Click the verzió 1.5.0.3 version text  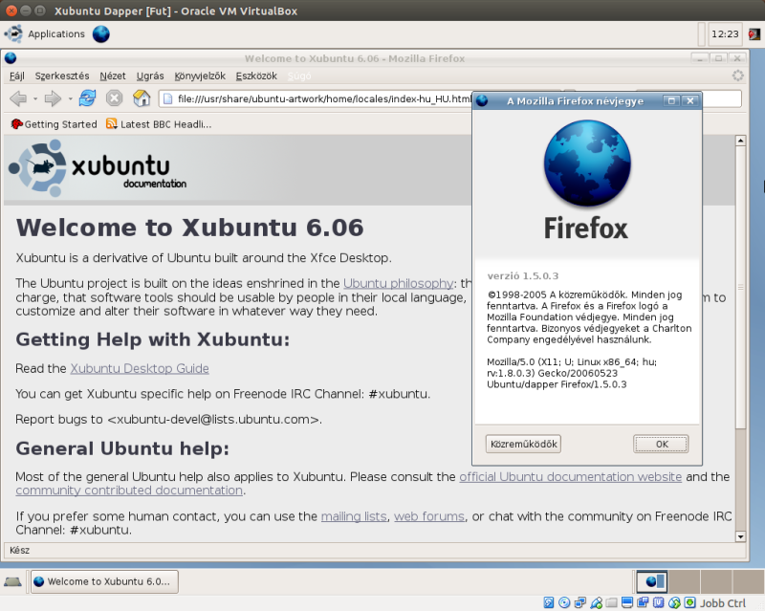point(522,275)
